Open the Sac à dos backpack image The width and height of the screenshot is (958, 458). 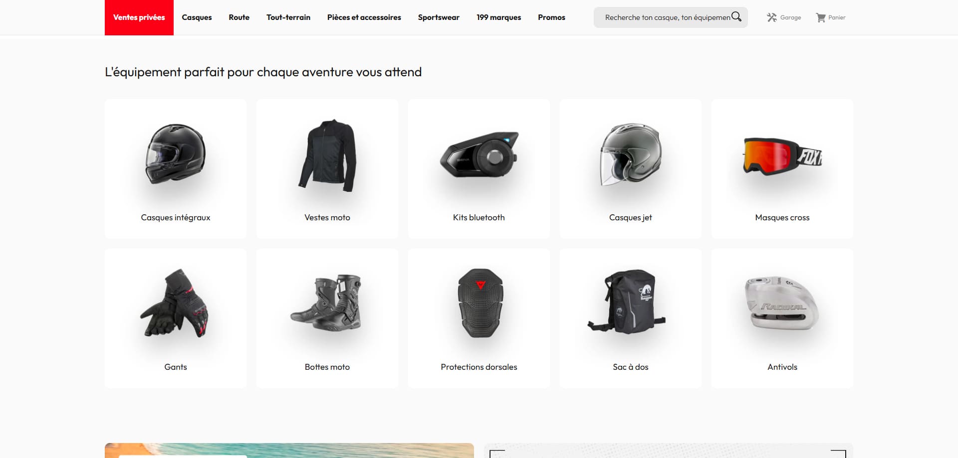(x=627, y=302)
